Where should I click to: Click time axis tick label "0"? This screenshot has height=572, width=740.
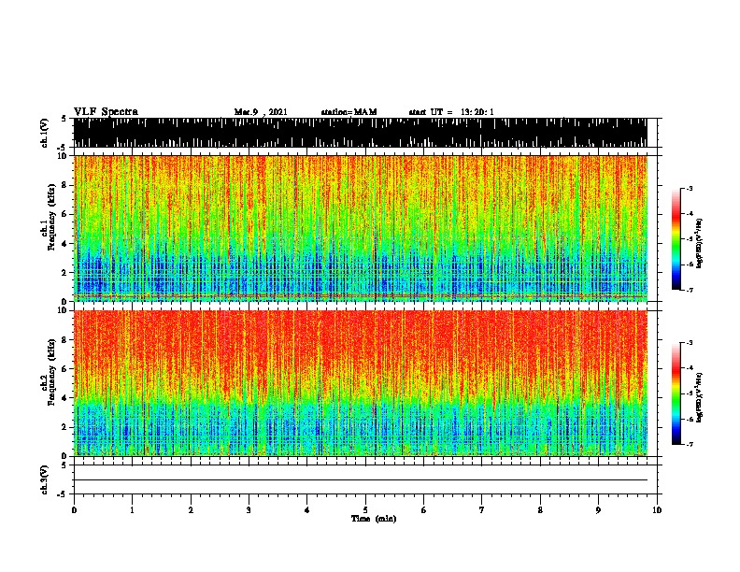pos(74,509)
